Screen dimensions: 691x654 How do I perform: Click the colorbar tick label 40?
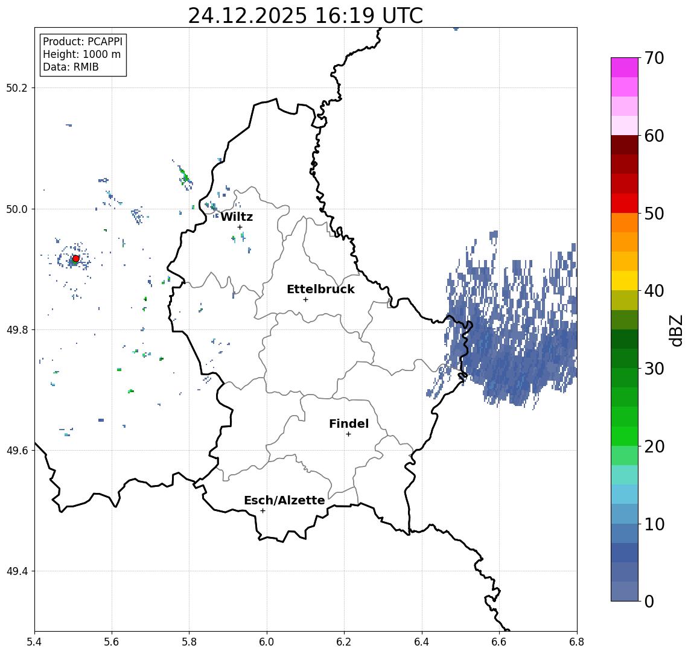pyautogui.click(x=654, y=291)
